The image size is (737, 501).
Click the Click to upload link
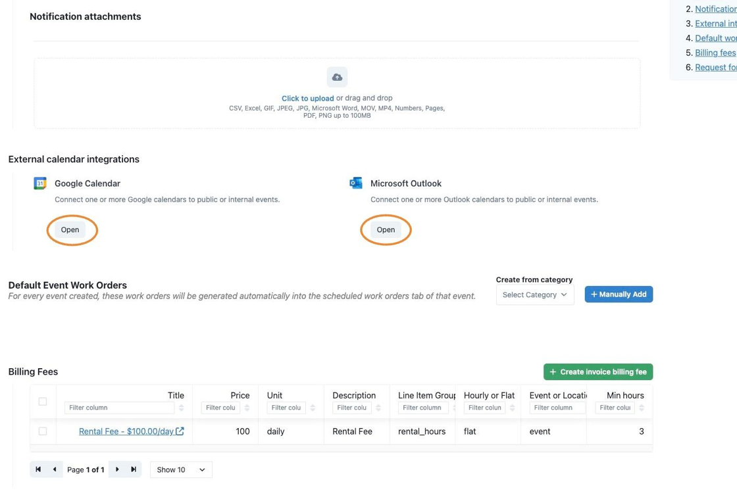click(x=307, y=98)
